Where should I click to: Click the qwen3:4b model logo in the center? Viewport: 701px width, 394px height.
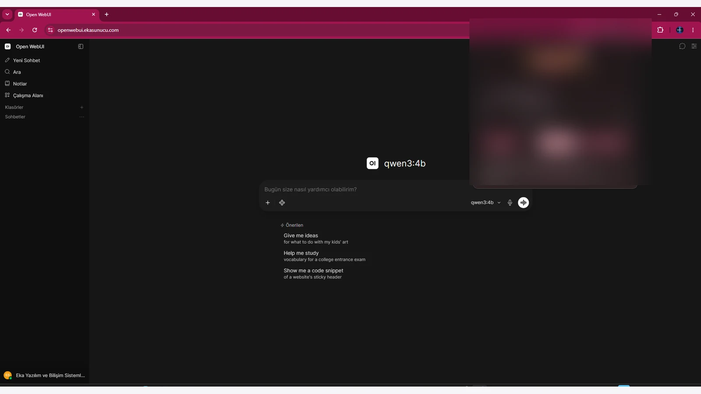tap(372, 163)
